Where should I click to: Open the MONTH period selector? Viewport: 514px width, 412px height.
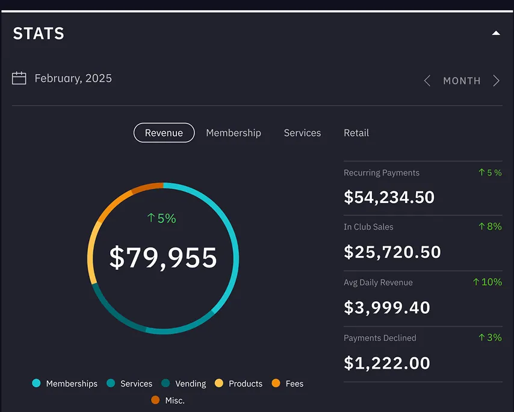[462, 81]
